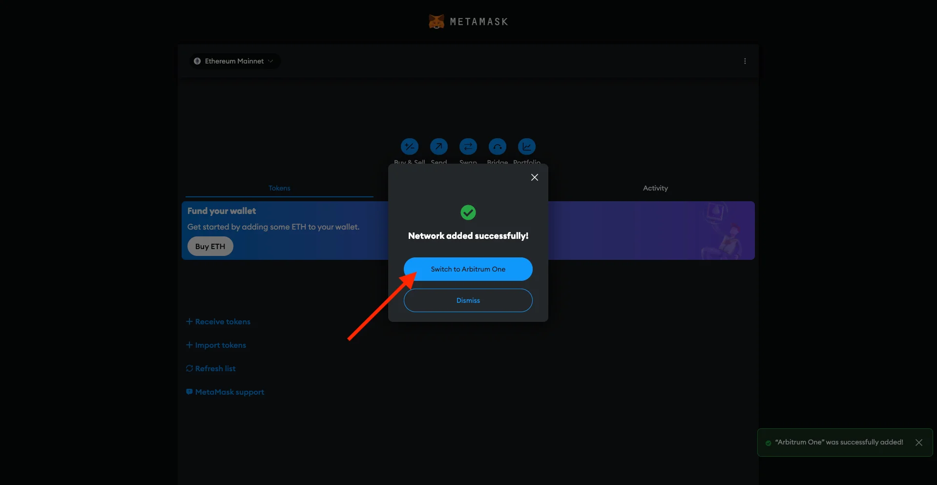Click the Buy & Sell icon
The width and height of the screenshot is (937, 485).
coord(410,147)
